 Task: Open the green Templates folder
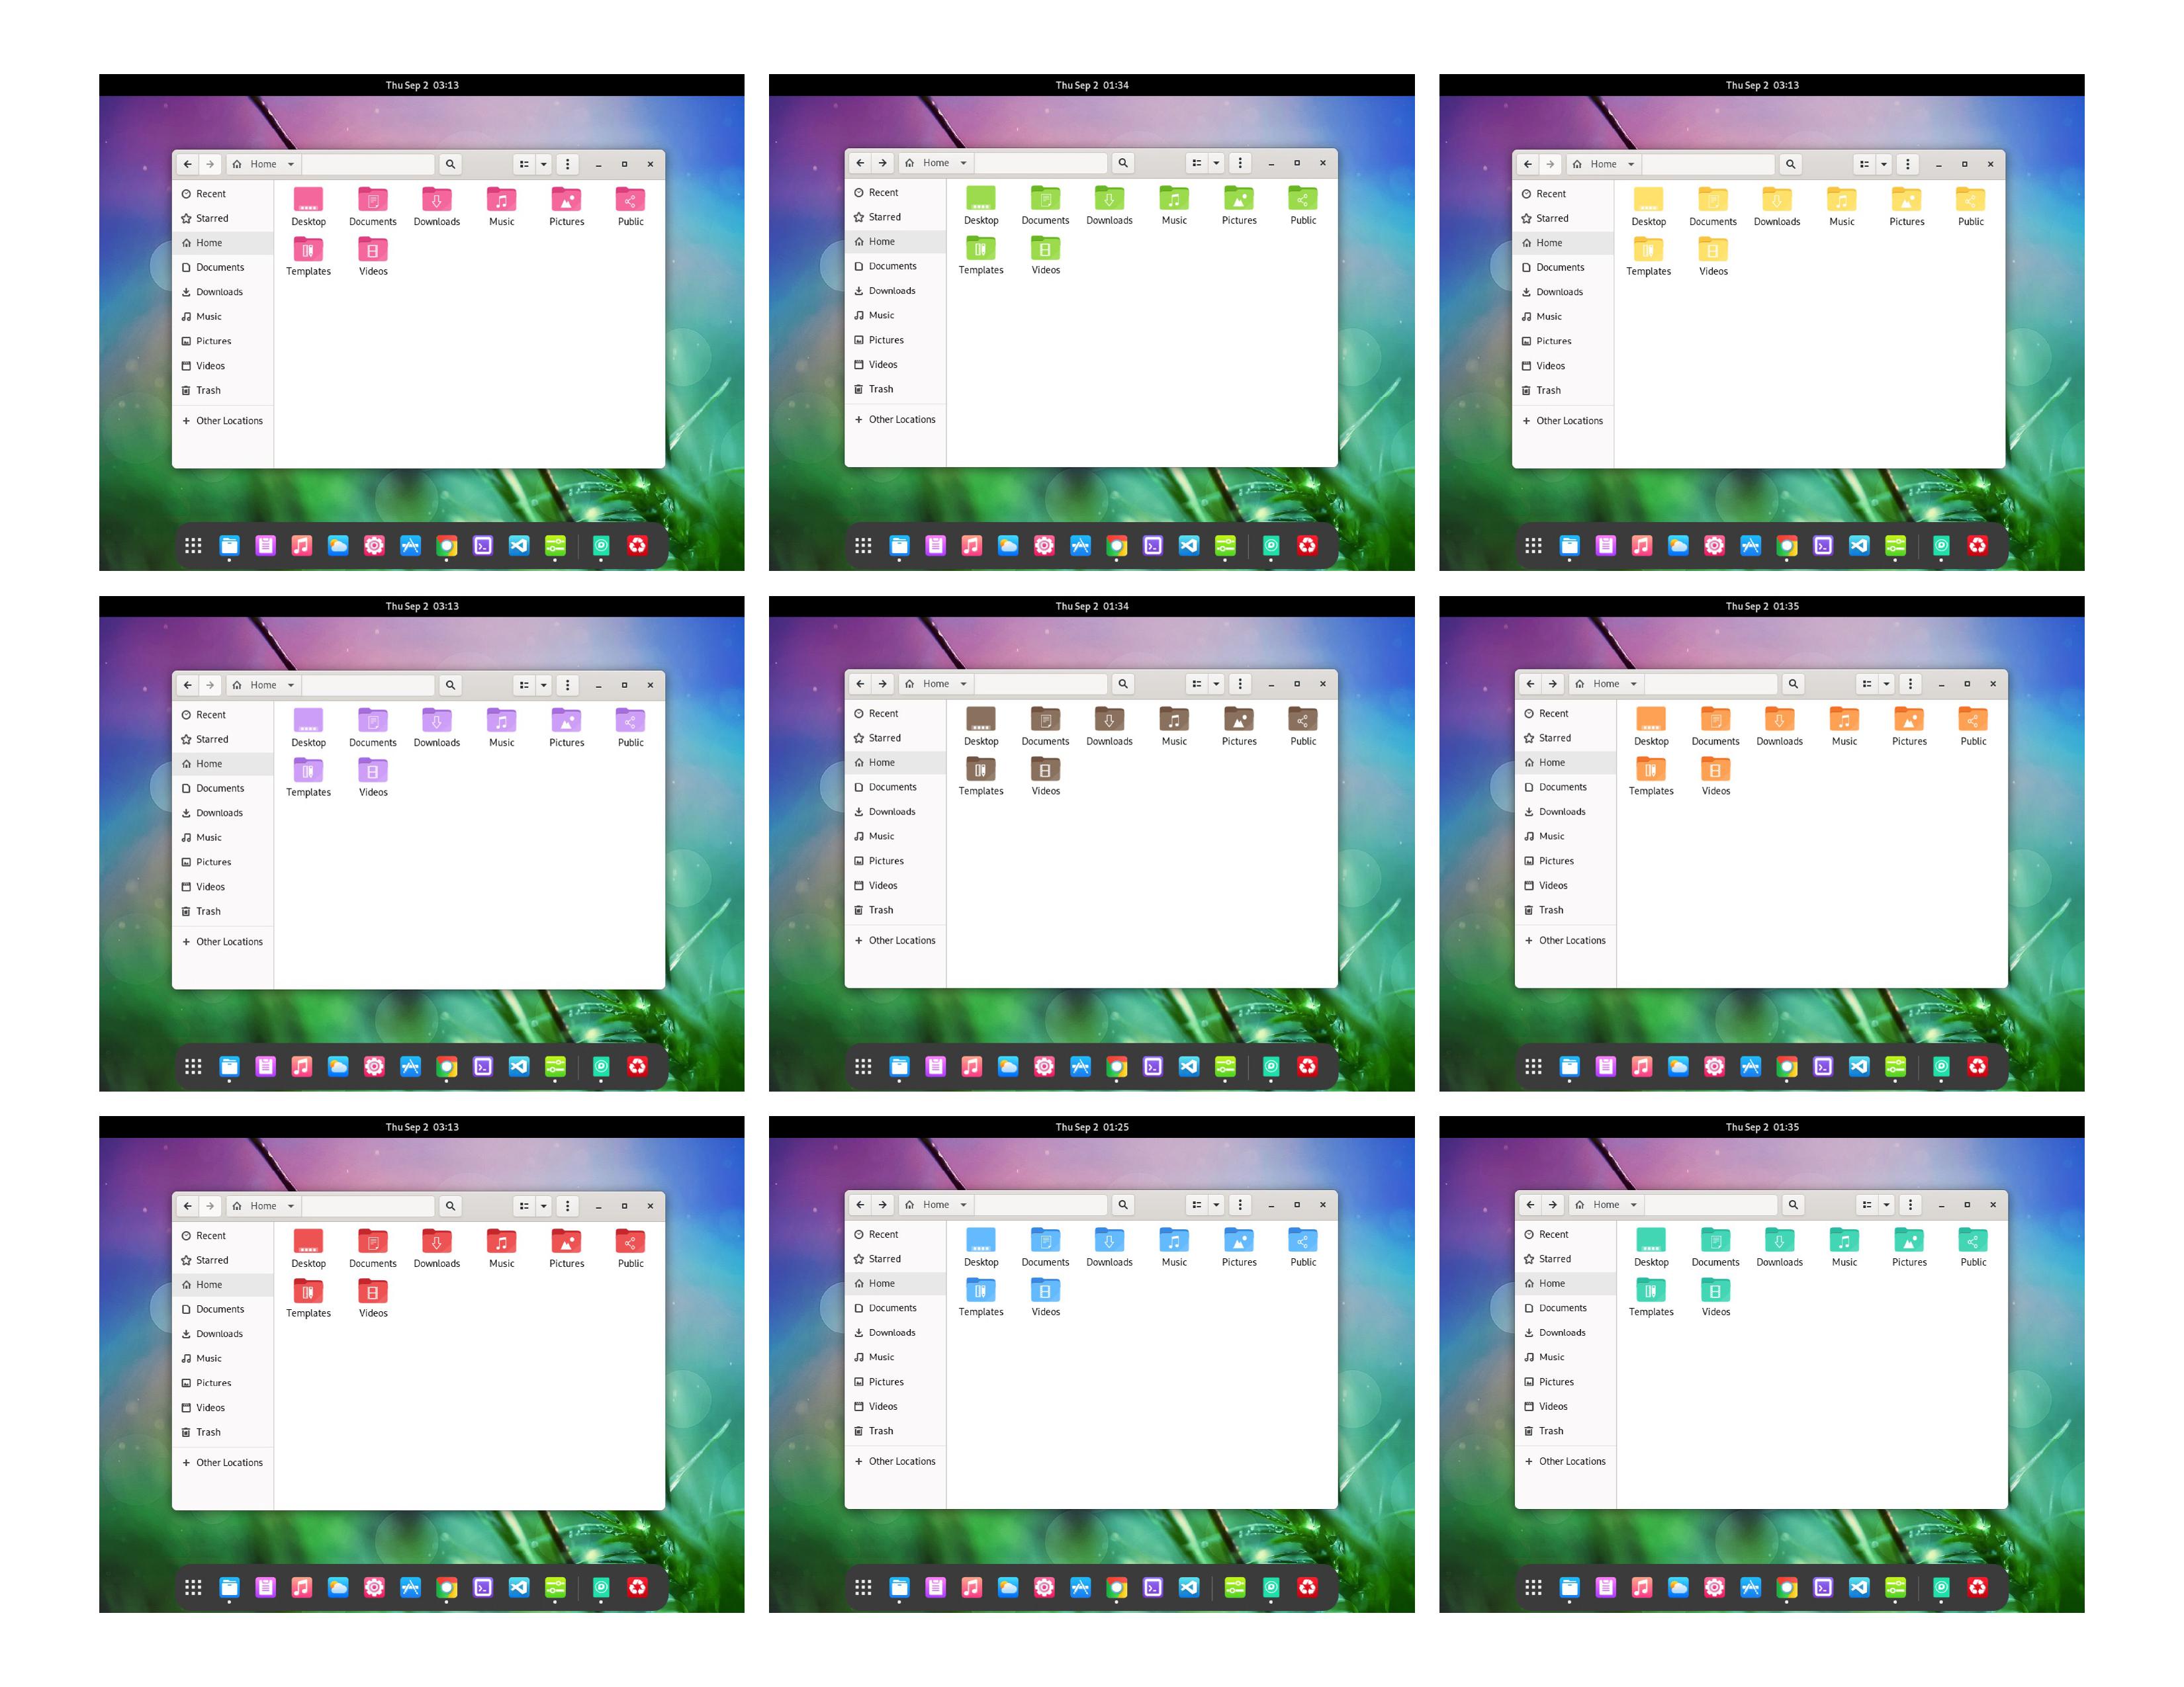point(980,248)
